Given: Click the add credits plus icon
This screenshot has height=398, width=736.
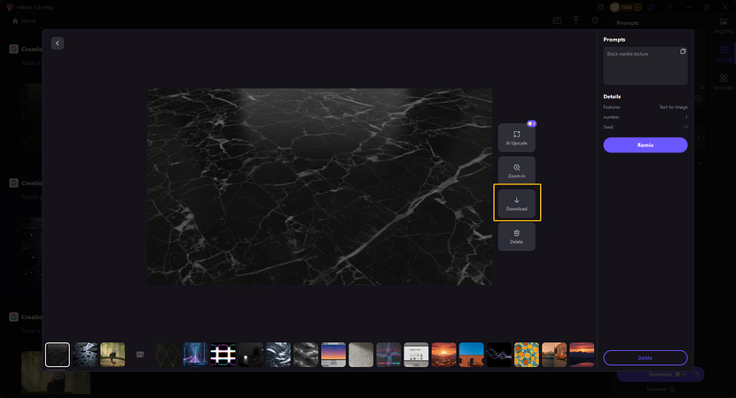Looking at the screenshot, I should 637,7.
